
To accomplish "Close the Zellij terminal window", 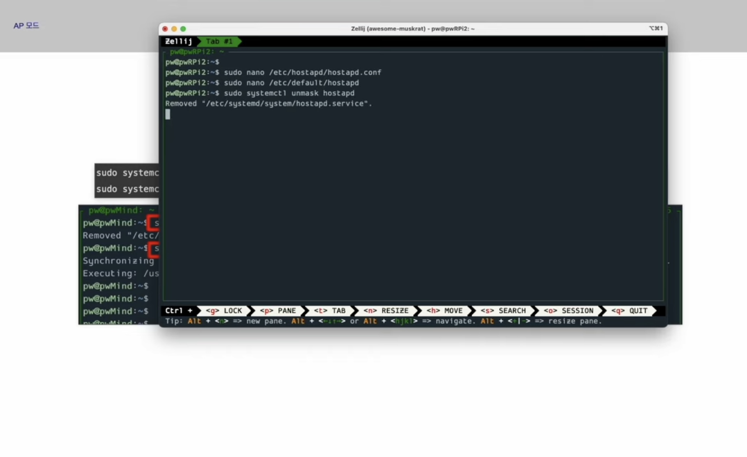I will (x=165, y=29).
